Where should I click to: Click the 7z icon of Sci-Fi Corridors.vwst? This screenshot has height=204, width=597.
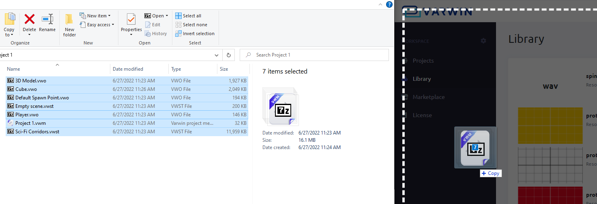point(11,132)
